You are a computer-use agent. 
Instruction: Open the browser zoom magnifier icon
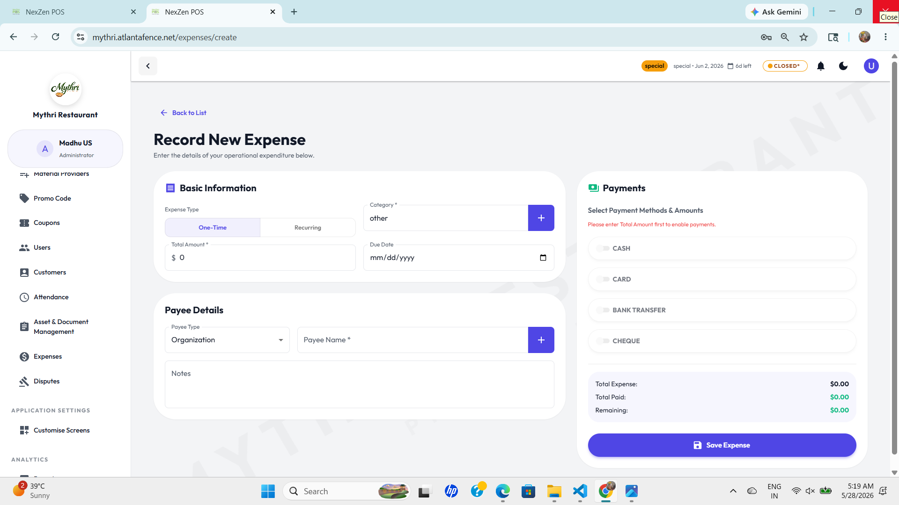coord(785,37)
